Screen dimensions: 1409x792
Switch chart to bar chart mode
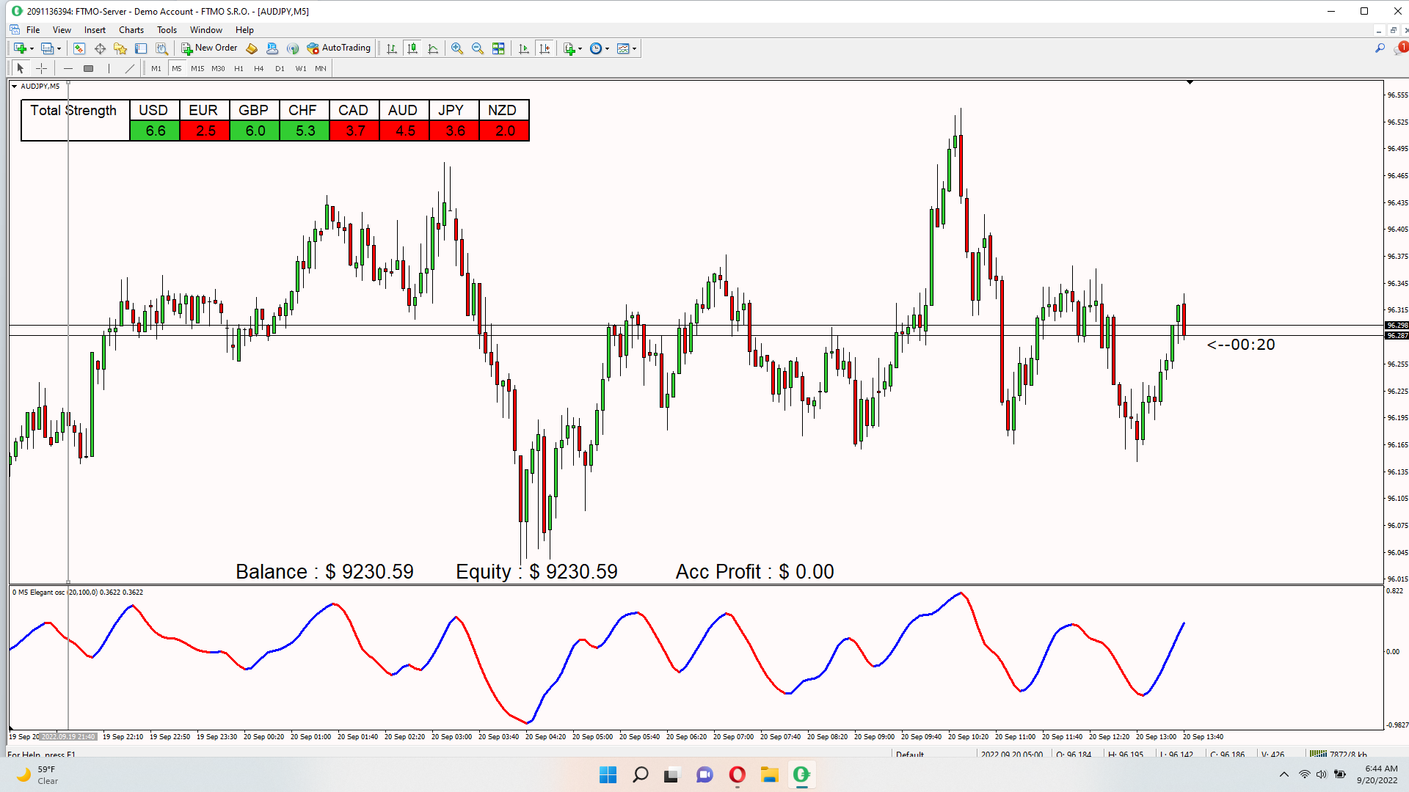coord(392,48)
